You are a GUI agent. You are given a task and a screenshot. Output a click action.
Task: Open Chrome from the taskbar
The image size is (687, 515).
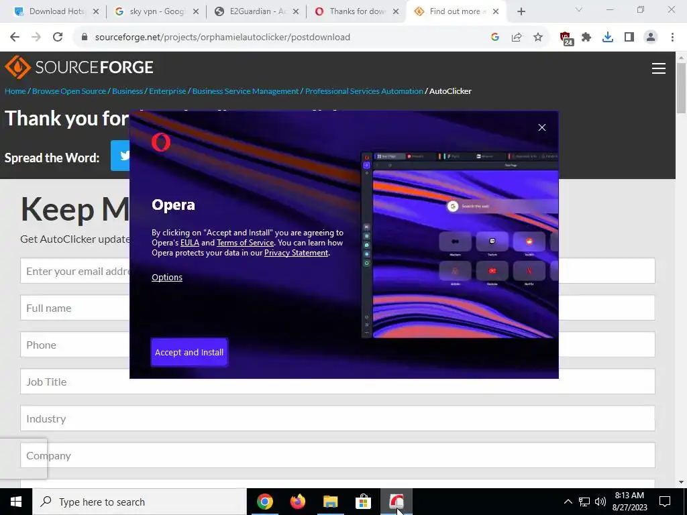click(x=264, y=502)
